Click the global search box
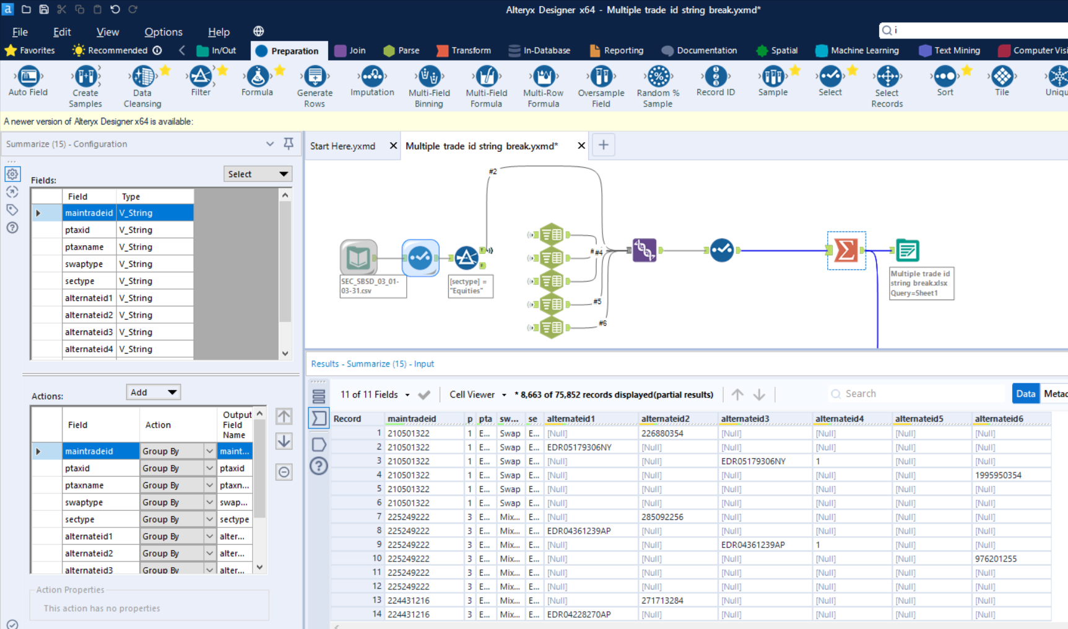1068x629 pixels. coord(974,30)
